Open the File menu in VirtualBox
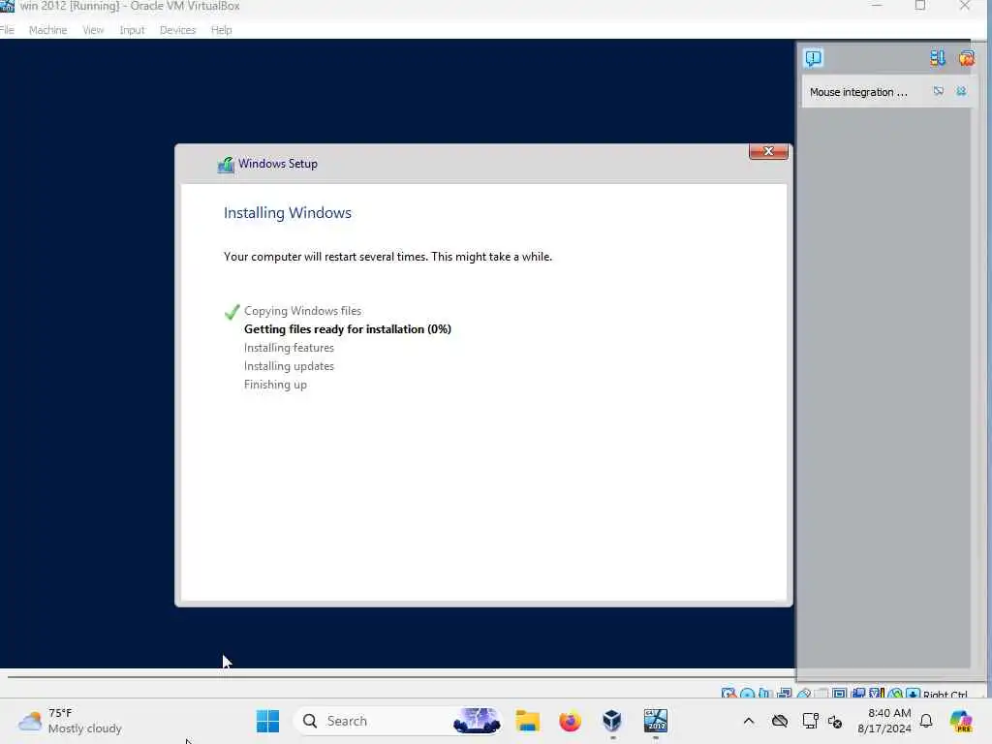Viewport: 992px width, 744px height. [7, 30]
